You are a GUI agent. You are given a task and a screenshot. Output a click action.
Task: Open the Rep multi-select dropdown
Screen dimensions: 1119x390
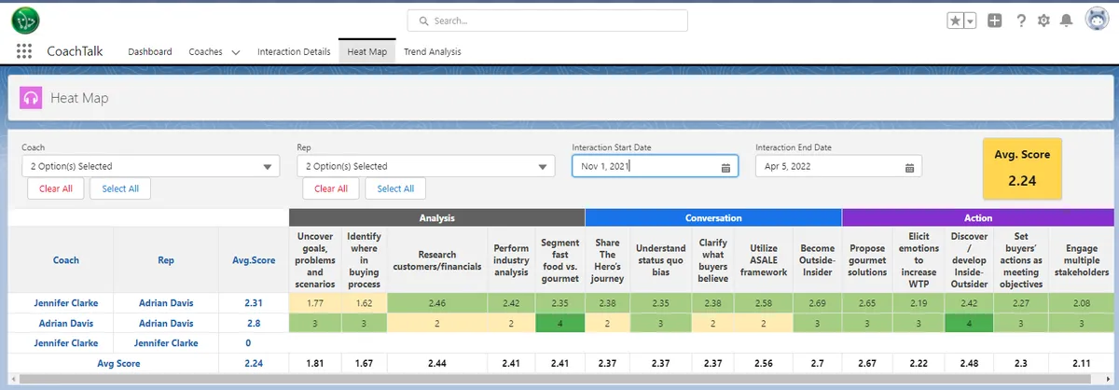[x=425, y=166]
